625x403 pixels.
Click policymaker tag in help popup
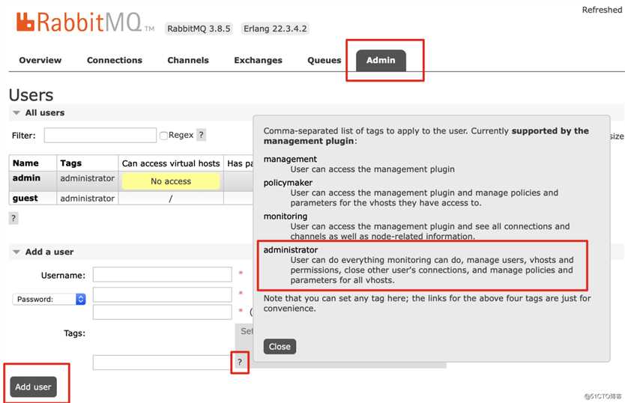tap(288, 183)
